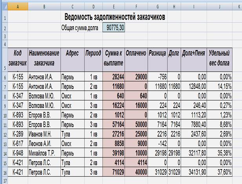Click the 'Разница' header cell
This screenshot has width=242, height=184.
(x=157, y=60)
